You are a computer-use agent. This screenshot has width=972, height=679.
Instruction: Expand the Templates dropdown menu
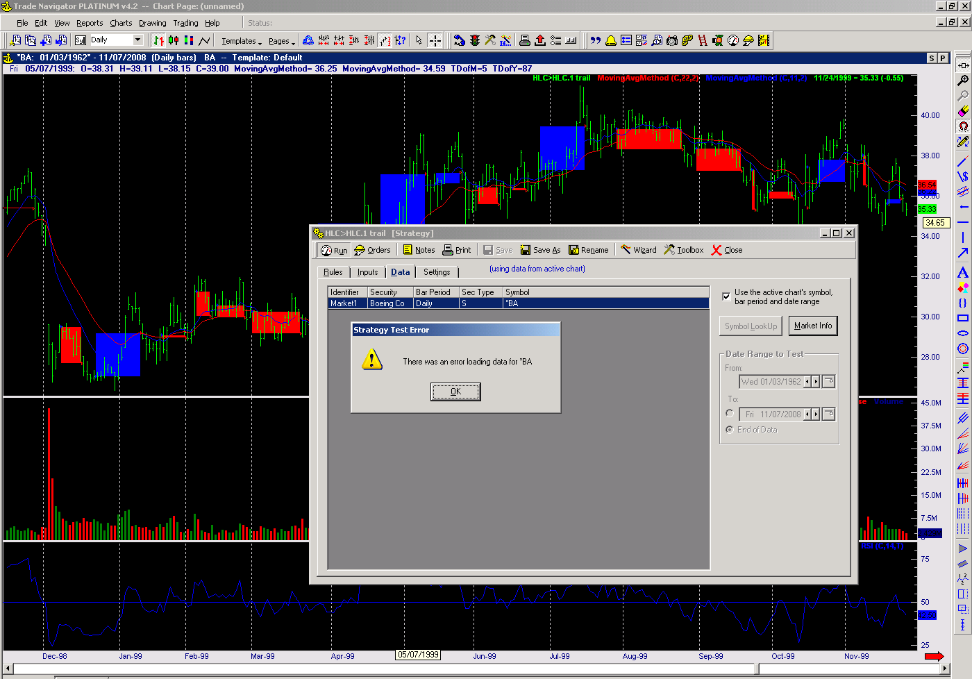click(x=242, y=41)
